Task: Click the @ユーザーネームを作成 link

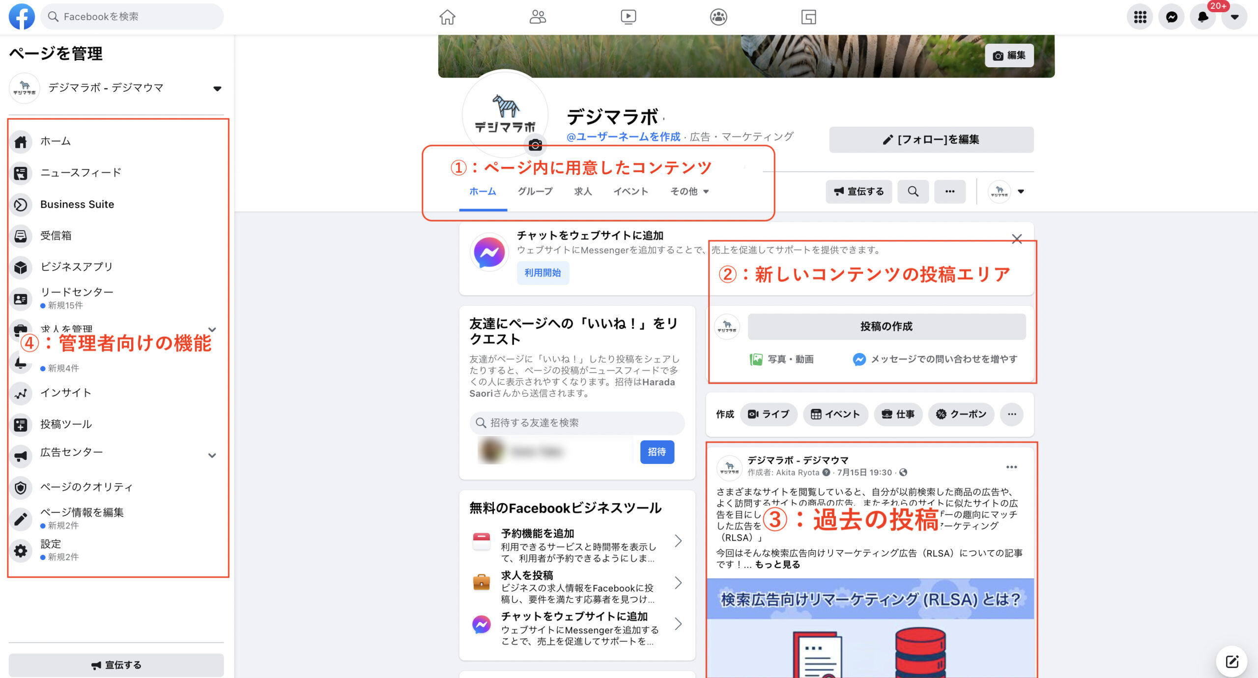Action: [x=624, y=137]
